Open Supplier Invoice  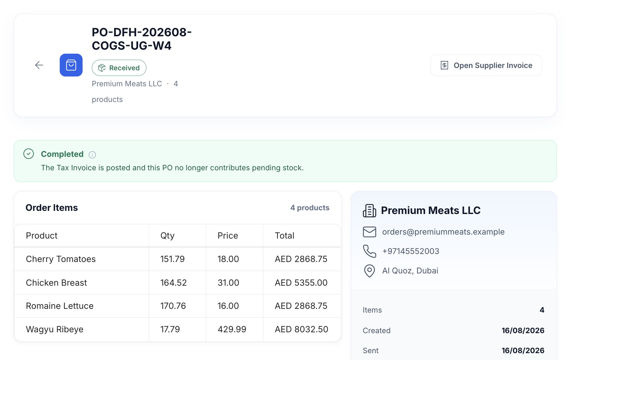[x=486, y=65]
